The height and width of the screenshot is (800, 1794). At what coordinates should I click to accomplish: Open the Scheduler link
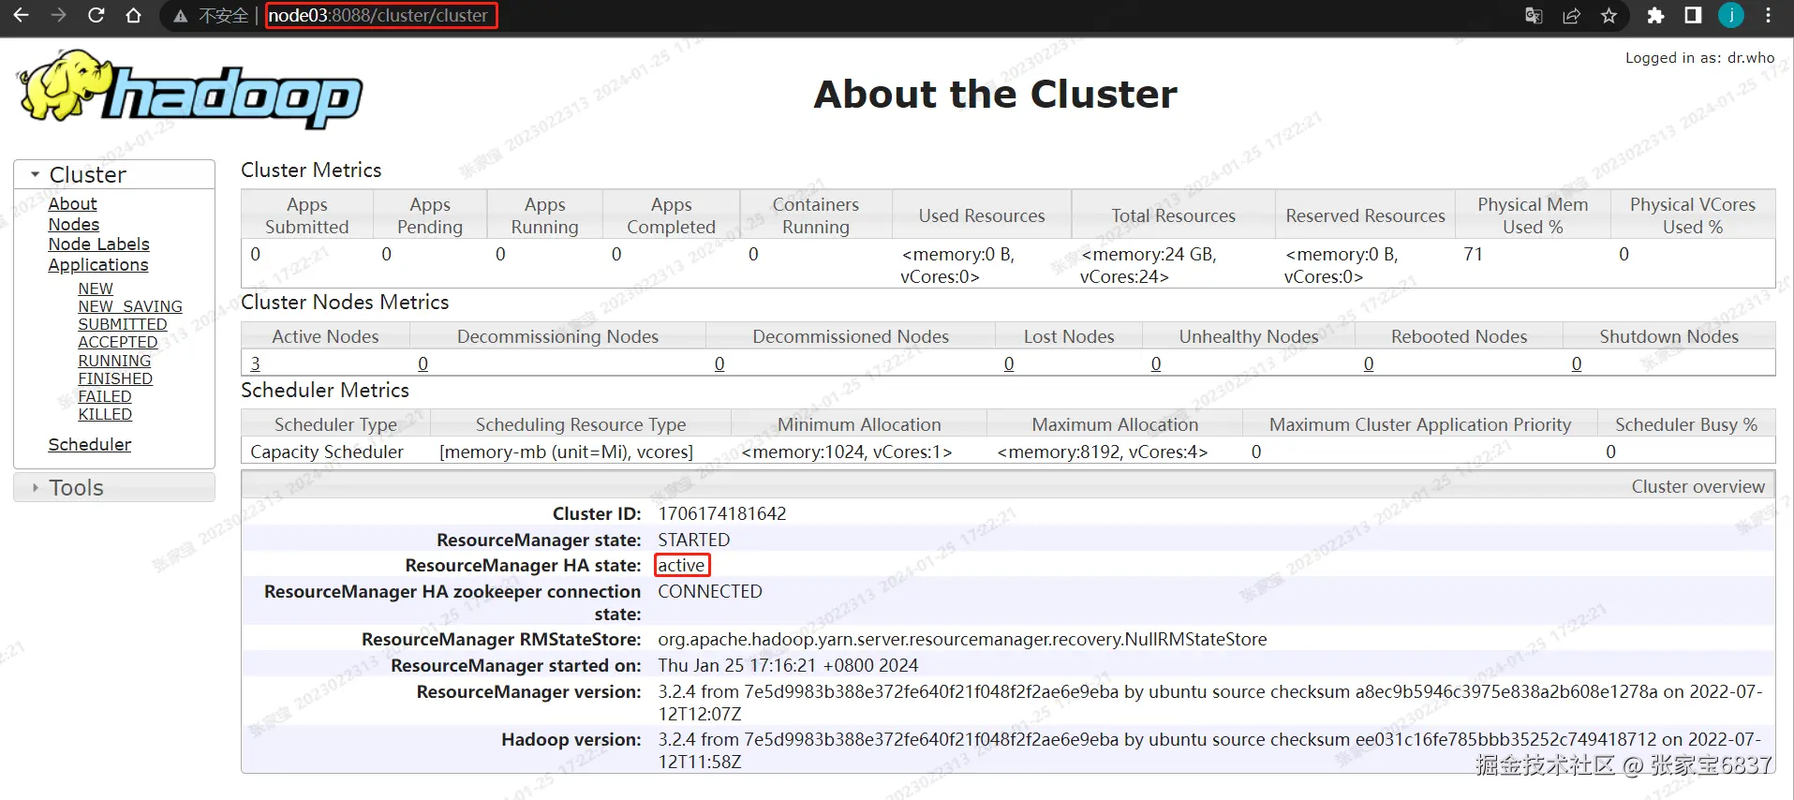89,445
